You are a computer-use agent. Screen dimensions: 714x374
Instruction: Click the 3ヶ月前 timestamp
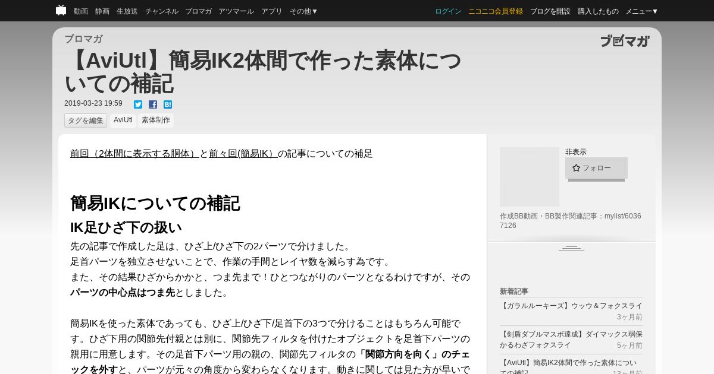pos(630,318)
